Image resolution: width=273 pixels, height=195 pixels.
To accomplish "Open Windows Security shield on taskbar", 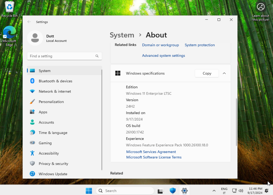I will (172, 191).
